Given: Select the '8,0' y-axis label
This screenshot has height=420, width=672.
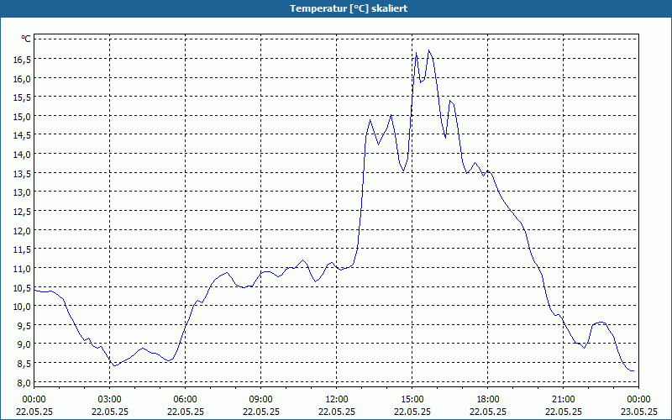Looking at the screenshot, I should 24,383.
